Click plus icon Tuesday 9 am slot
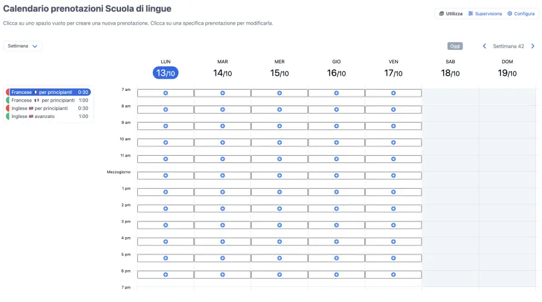 click(222, 126)
